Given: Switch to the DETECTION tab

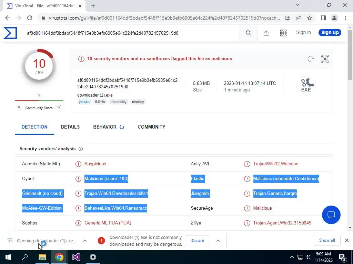Looking at the screenshot, I should 34,127.
